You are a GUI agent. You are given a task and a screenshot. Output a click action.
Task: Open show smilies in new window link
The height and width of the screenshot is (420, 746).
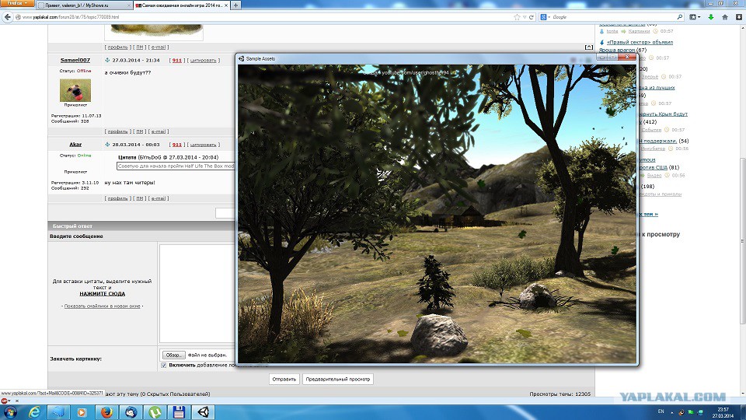[103, 306]
